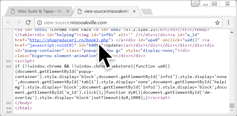Select the view-source:misooakville tab
Viewport: 237px width, 116px height.
tap(107, 11)
